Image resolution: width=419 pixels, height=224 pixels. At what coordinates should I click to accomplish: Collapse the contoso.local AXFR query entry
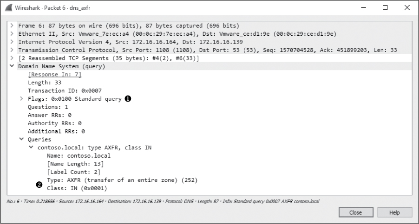(31, 147)
